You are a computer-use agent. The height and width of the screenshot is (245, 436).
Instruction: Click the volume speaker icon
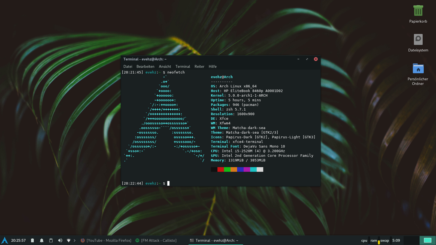(60, 240)
